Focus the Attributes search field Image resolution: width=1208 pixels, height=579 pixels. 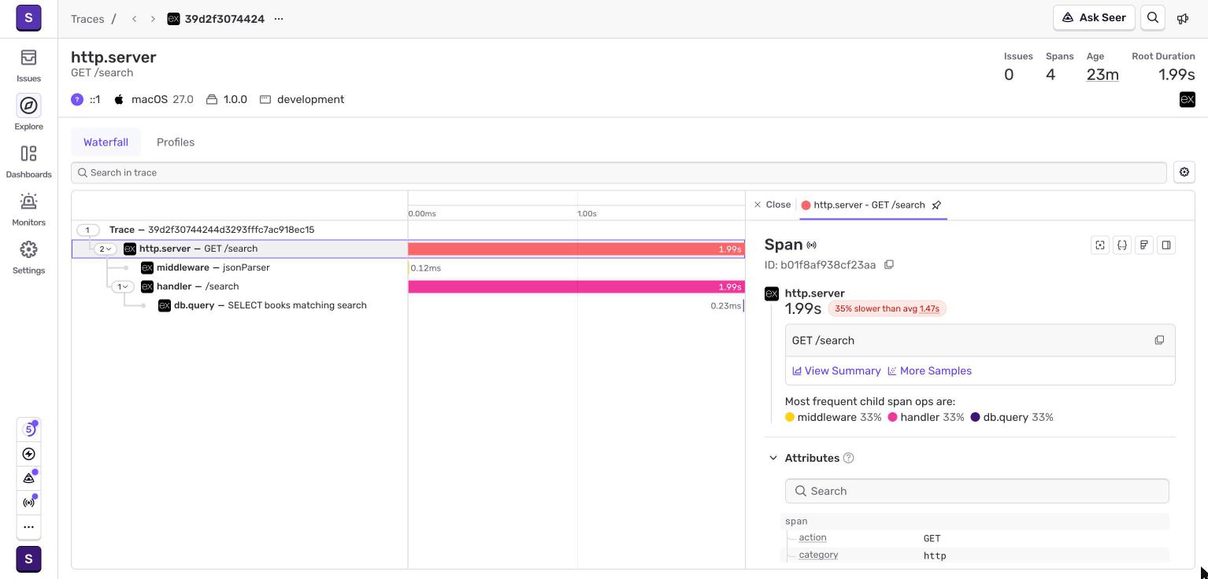tap(976, 492)
